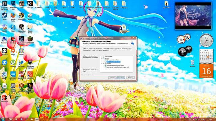This screenshot has width=216, height=121.
Task: Click the CPU meter gadget dials
Action: pyautogui.click(x=184, y=39)
